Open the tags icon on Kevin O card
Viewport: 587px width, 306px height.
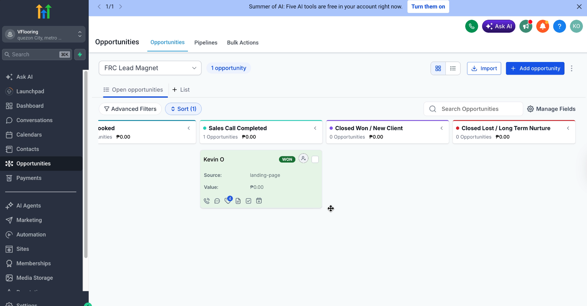click(x=228, y=201)
